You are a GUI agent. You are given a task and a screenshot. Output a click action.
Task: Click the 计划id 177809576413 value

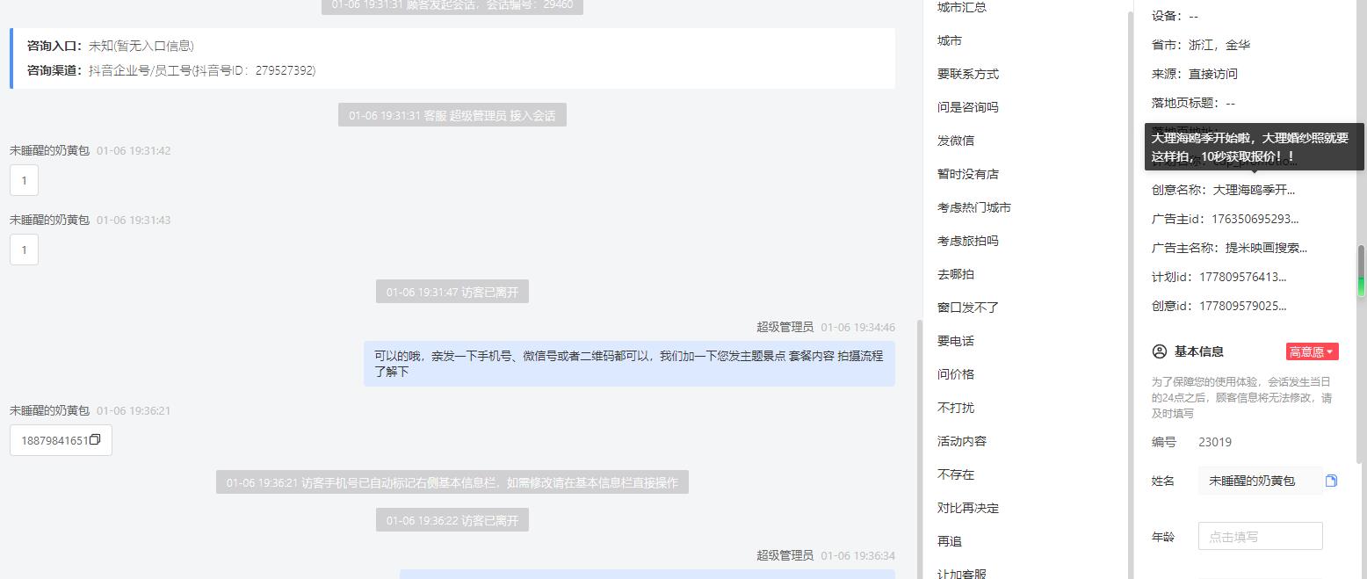[x=1242, y=277]
